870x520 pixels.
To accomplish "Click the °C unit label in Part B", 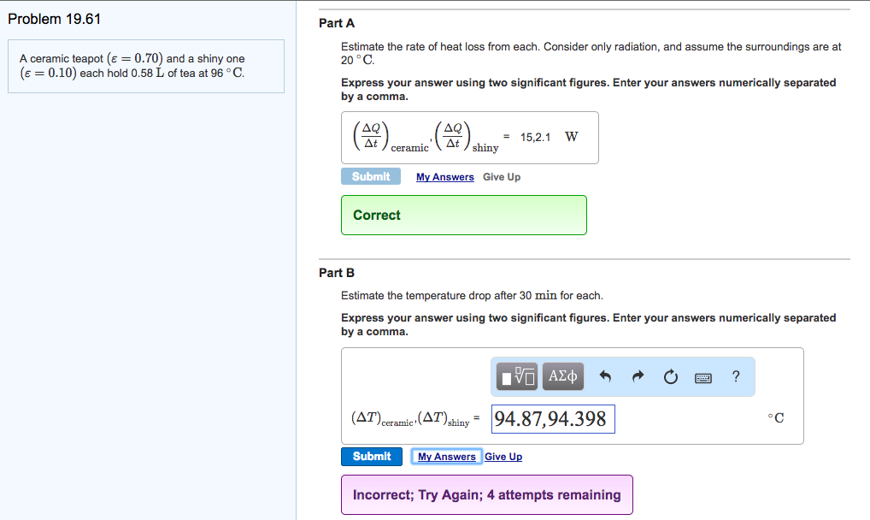I will pos(776,418).
